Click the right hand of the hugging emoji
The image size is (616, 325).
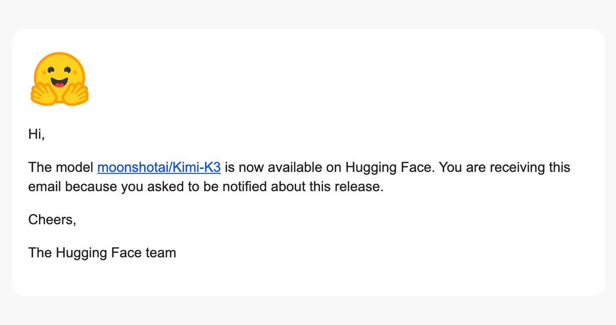coord(75,93)
